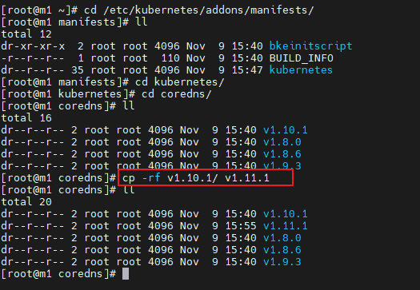Image resolution: width=420 pixels, height=290 pixels.
Task: Click the 'total 16' output line
Action: (x=26, y=118)
